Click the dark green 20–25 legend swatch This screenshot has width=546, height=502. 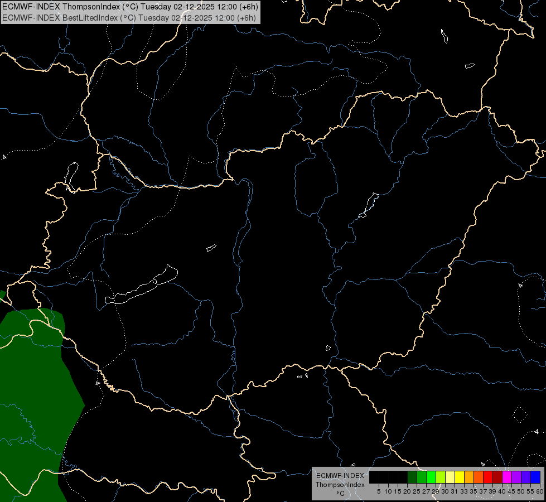(x=412, y=477)
